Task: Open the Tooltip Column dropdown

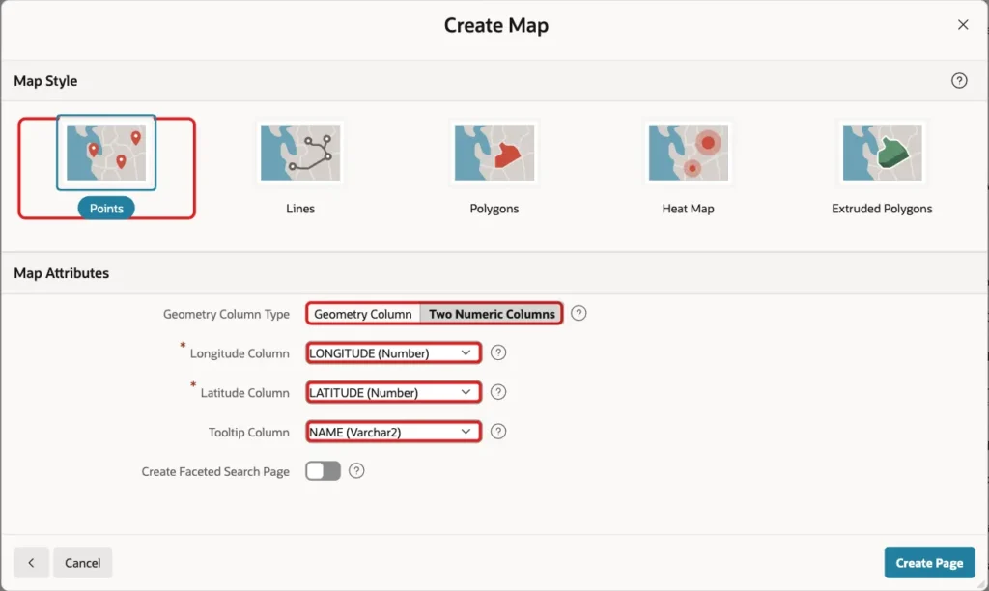Action: (x=394, y=432)
